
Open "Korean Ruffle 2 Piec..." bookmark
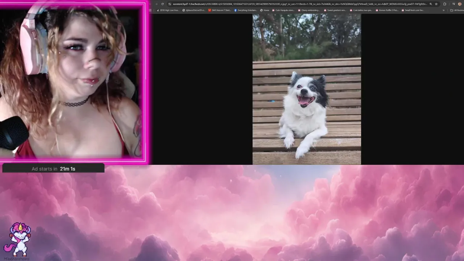coord(386,10)
